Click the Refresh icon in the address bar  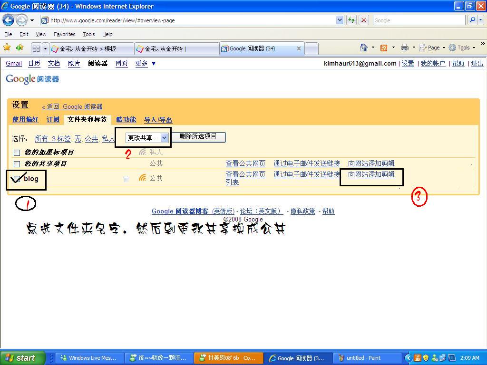click(x=351, y=20)
